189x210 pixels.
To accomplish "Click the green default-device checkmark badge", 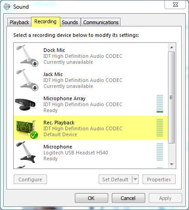I will 34,135.
